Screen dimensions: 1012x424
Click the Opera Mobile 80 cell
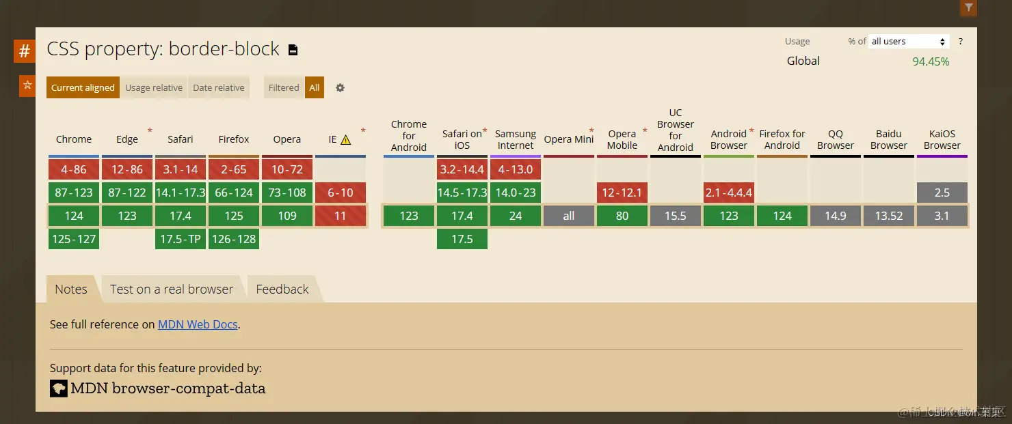[x=622, y=216]
